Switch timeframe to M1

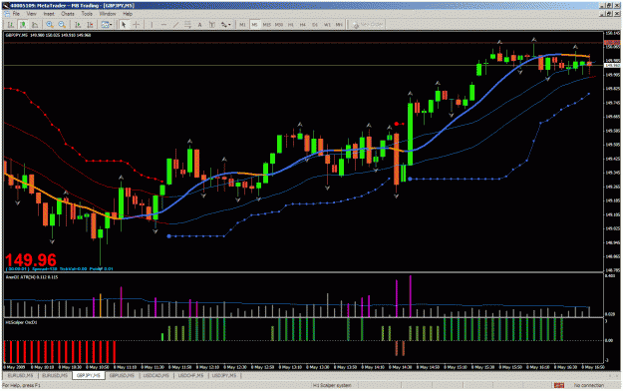pyautogui.click(x=242, y=25)
